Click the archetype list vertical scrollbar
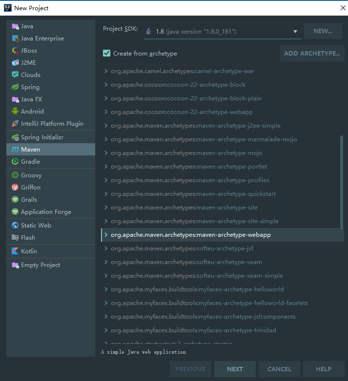 point(342,182)
